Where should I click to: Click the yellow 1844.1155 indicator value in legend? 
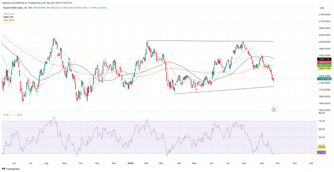coord(8,23)
